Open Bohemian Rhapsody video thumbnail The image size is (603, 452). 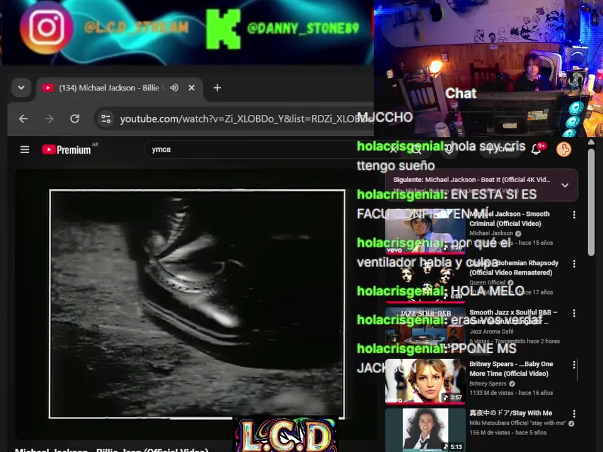coord(425,280)
